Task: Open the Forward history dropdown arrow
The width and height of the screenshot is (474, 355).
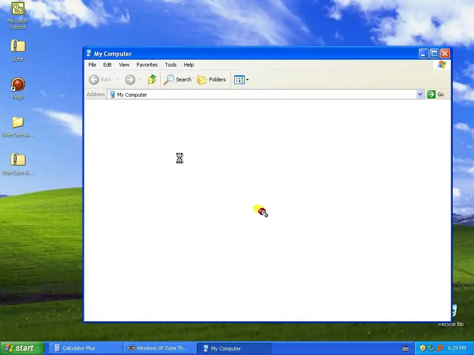Action: (141, 80)
